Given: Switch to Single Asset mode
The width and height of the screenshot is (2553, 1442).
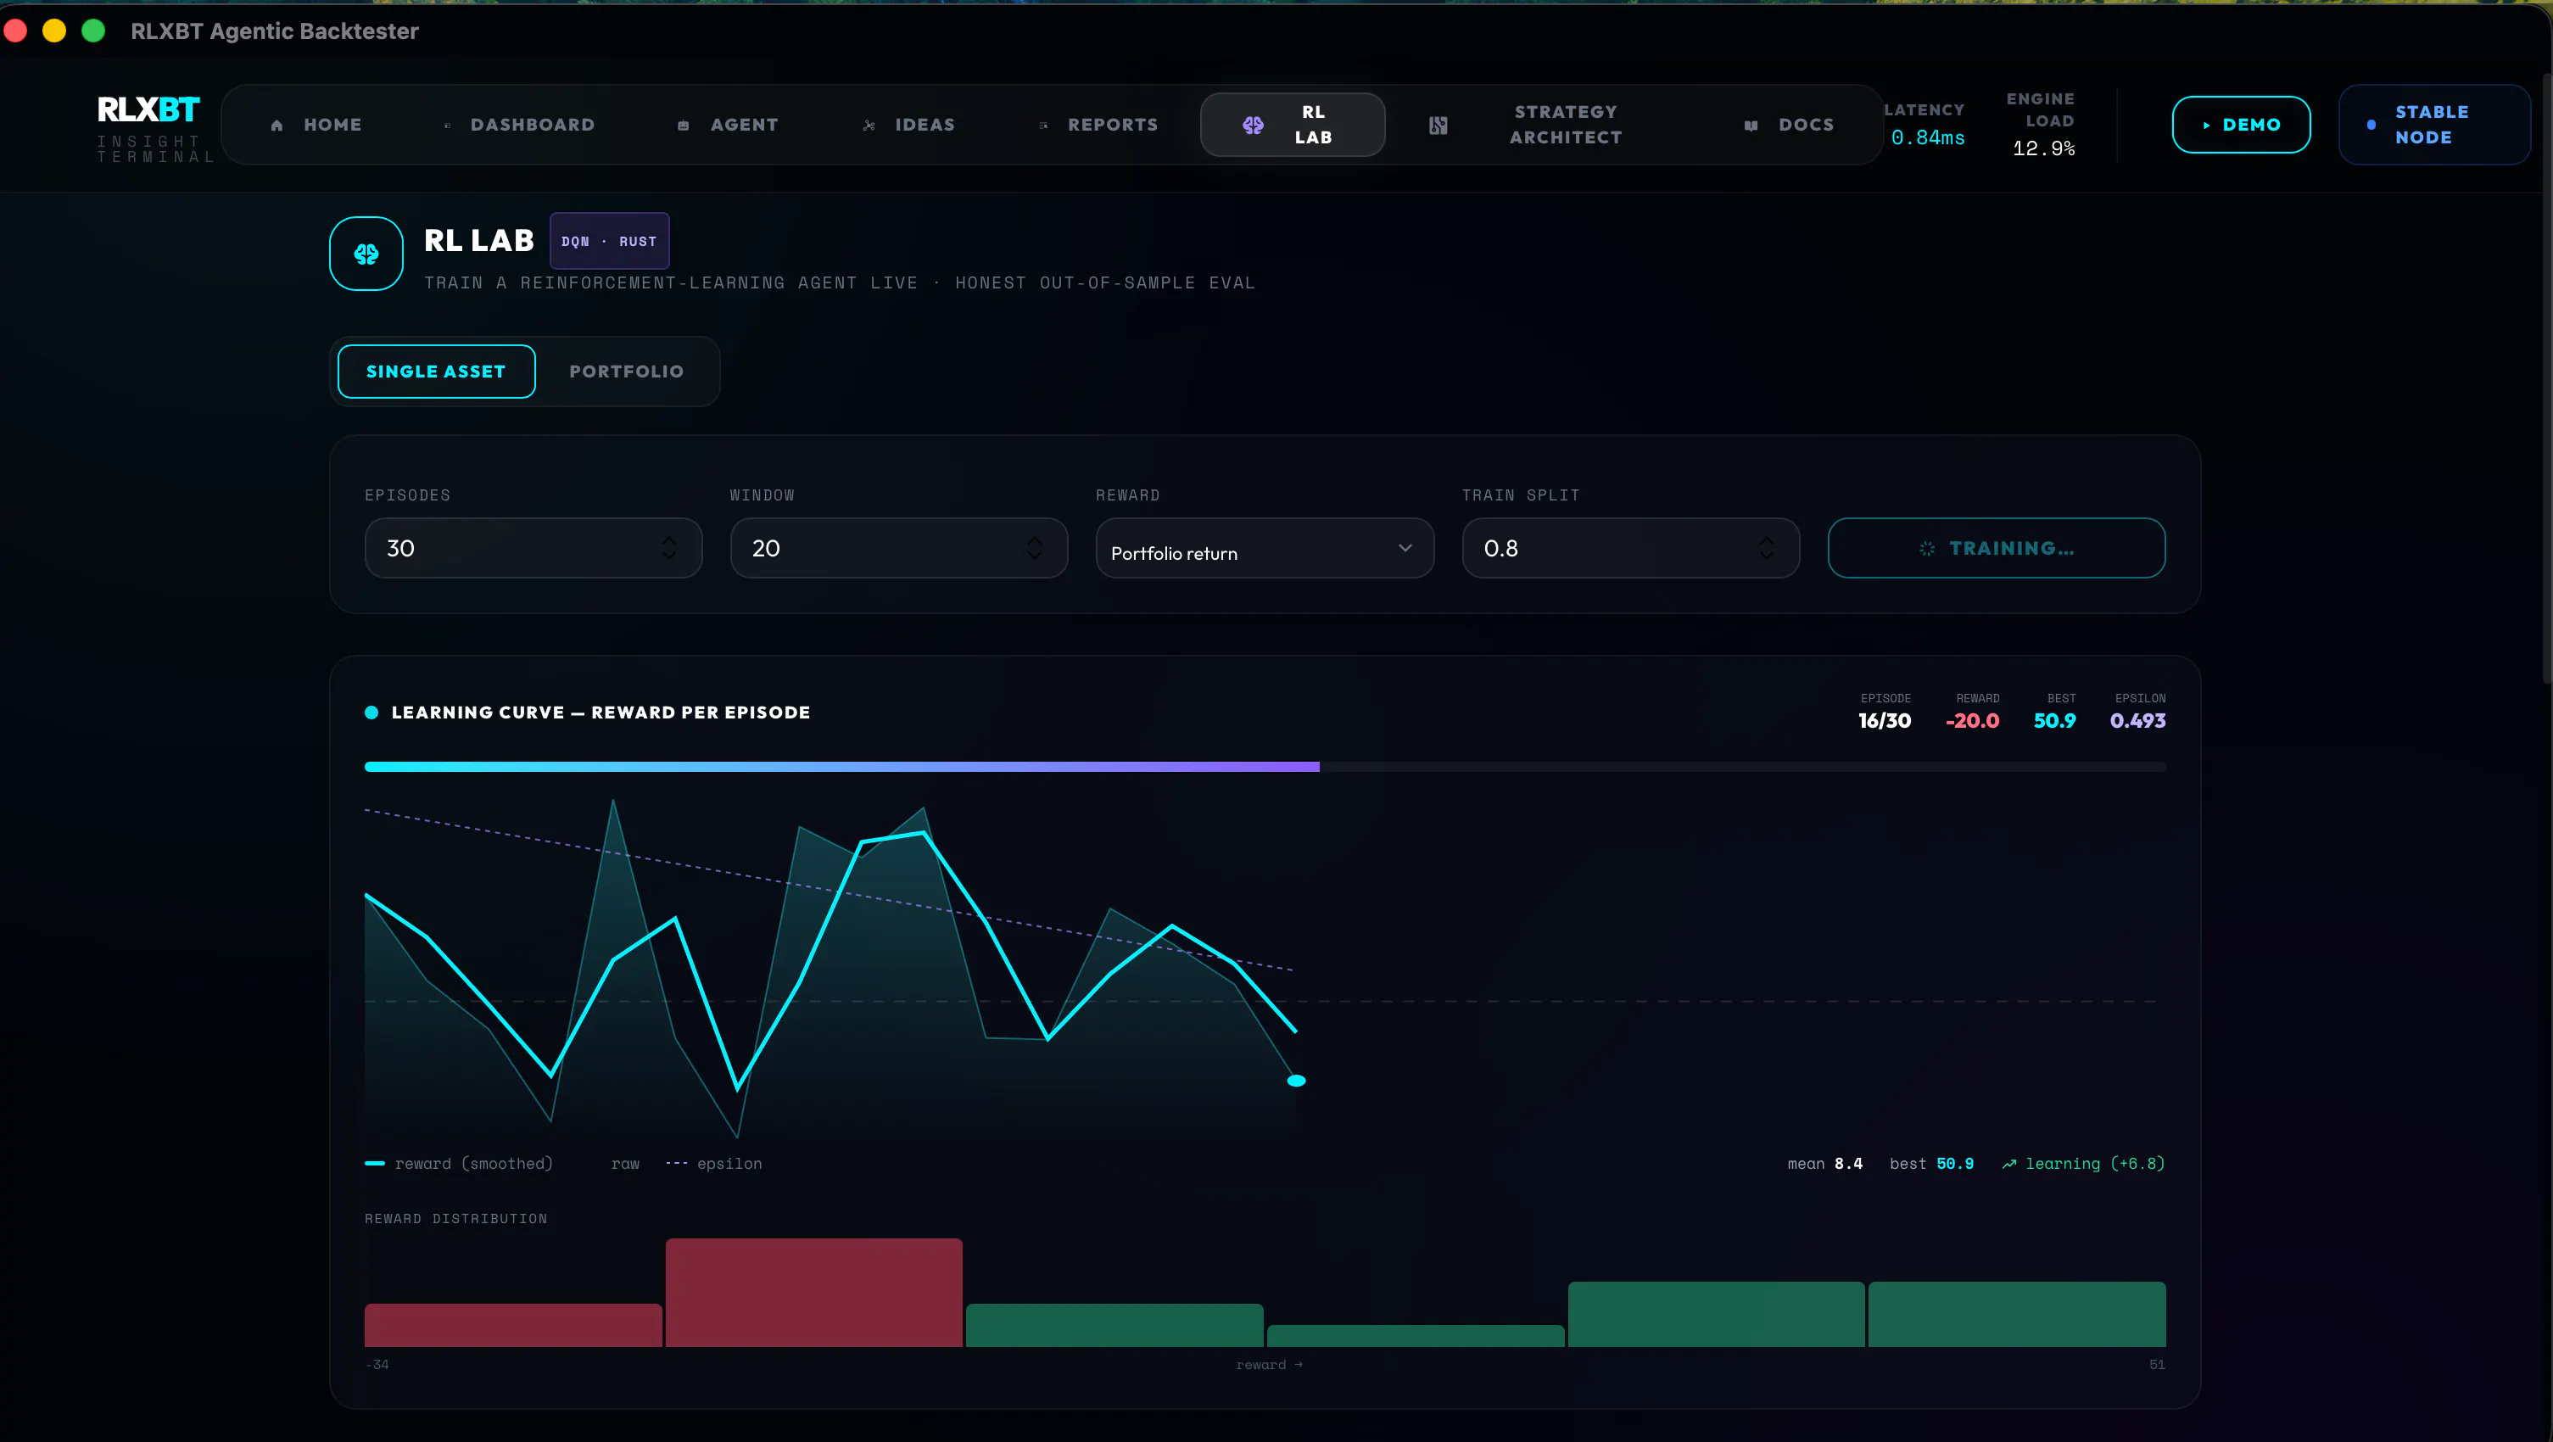Looking at the screenshot, I should coord(436,372).
